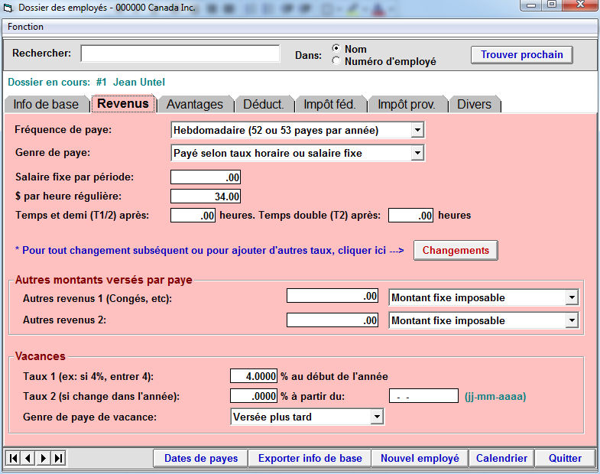Select Numéro d'employé radio option
The image size is (600, 474).
(x=336, y=61)
